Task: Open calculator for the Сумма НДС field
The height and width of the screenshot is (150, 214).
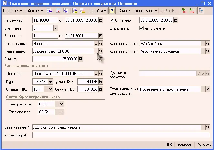Action: [x=101, y=89]
